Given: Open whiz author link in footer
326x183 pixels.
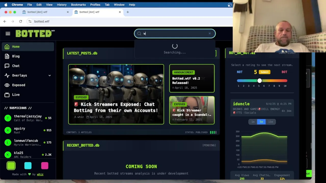Looking at the screenshot, I should click(40, 174).
